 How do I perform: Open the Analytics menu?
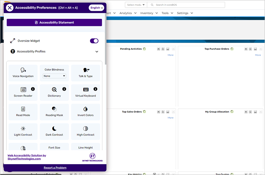click(x=128, y=13)
